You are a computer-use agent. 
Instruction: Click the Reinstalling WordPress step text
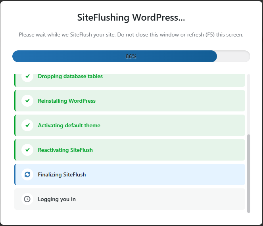click(67, 101)
